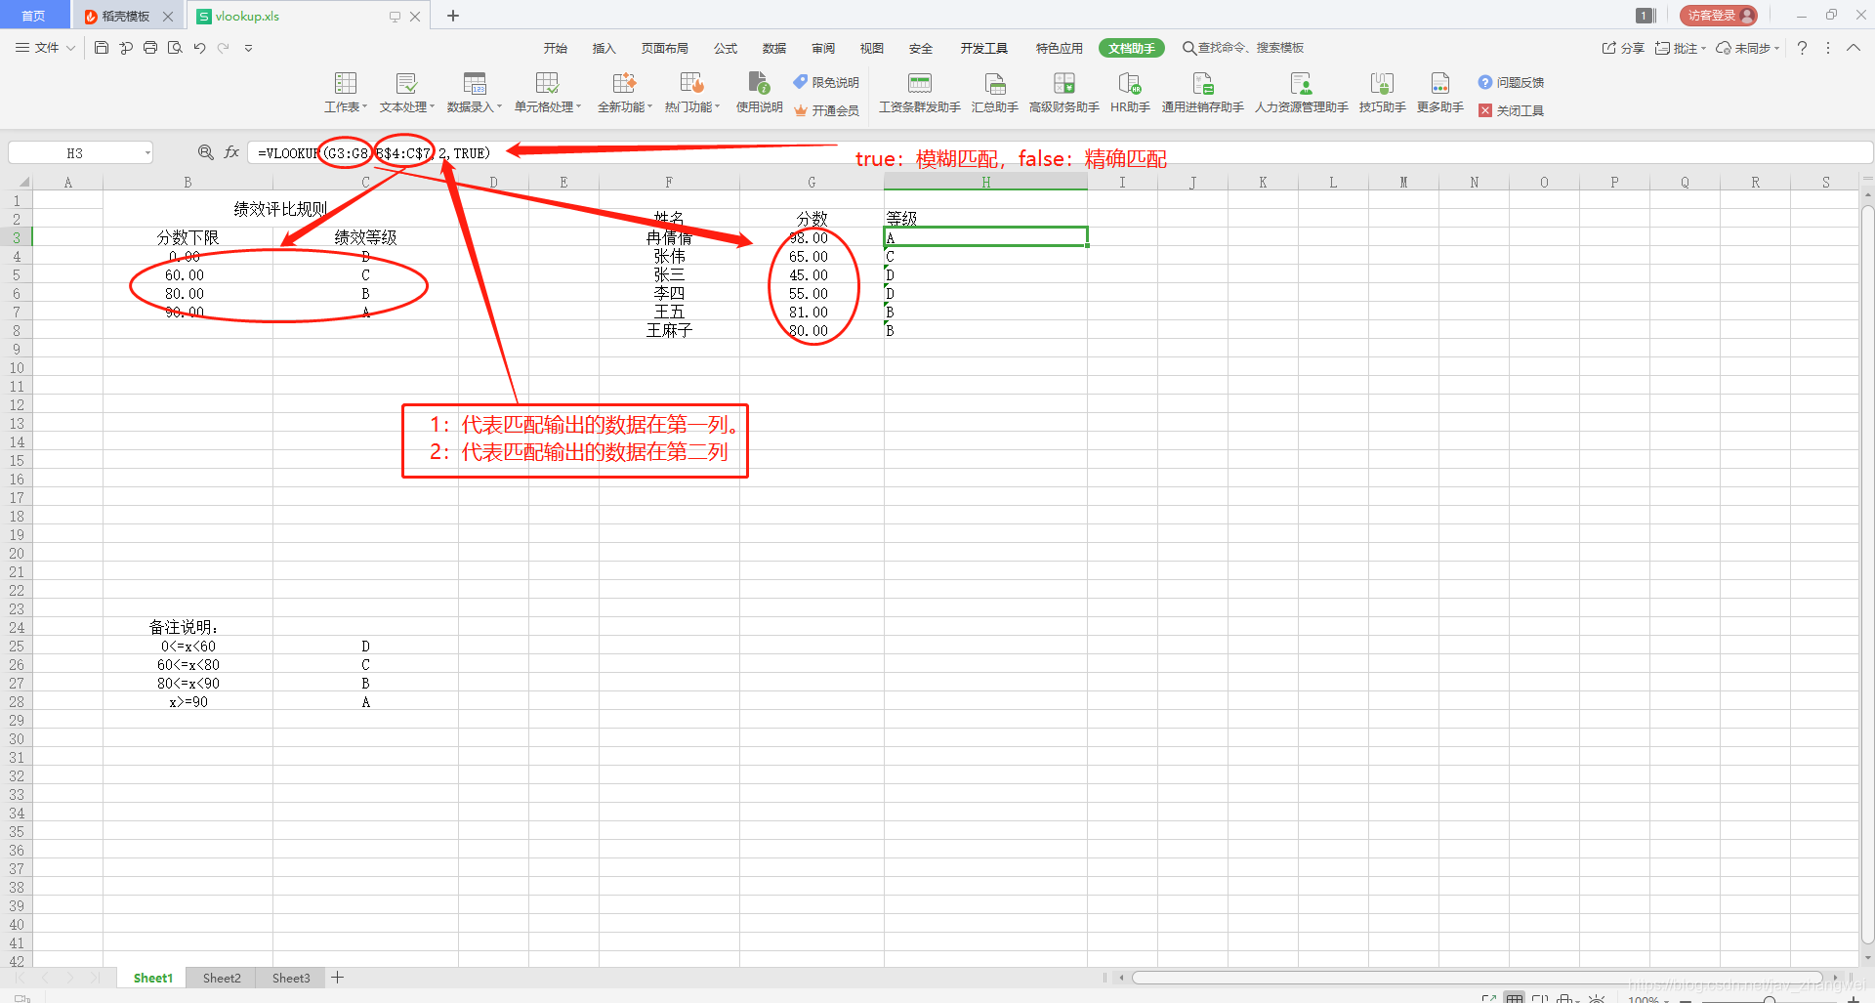
Task: Switch to the 特色应用 special apps tab
Action: click(x=1060, y=48)
